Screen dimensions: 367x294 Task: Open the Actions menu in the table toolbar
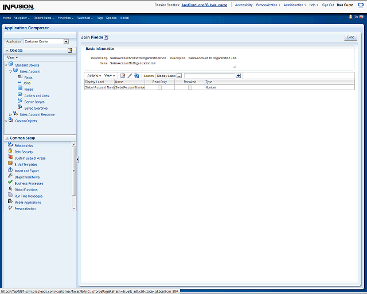pos(94,76)
